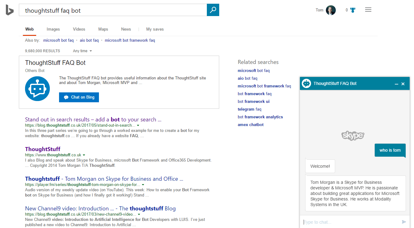The width and height of the screenshot is (414, 228).
Task: Switch to the News tab
Action: (x=126, y=29)
